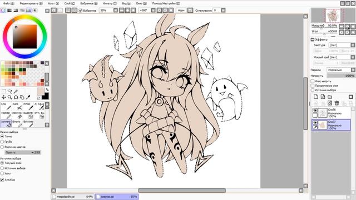The width and height of the screenshot is (356, 200).
Task: Choose the Pincel brush tool
Action: (28, 106)
